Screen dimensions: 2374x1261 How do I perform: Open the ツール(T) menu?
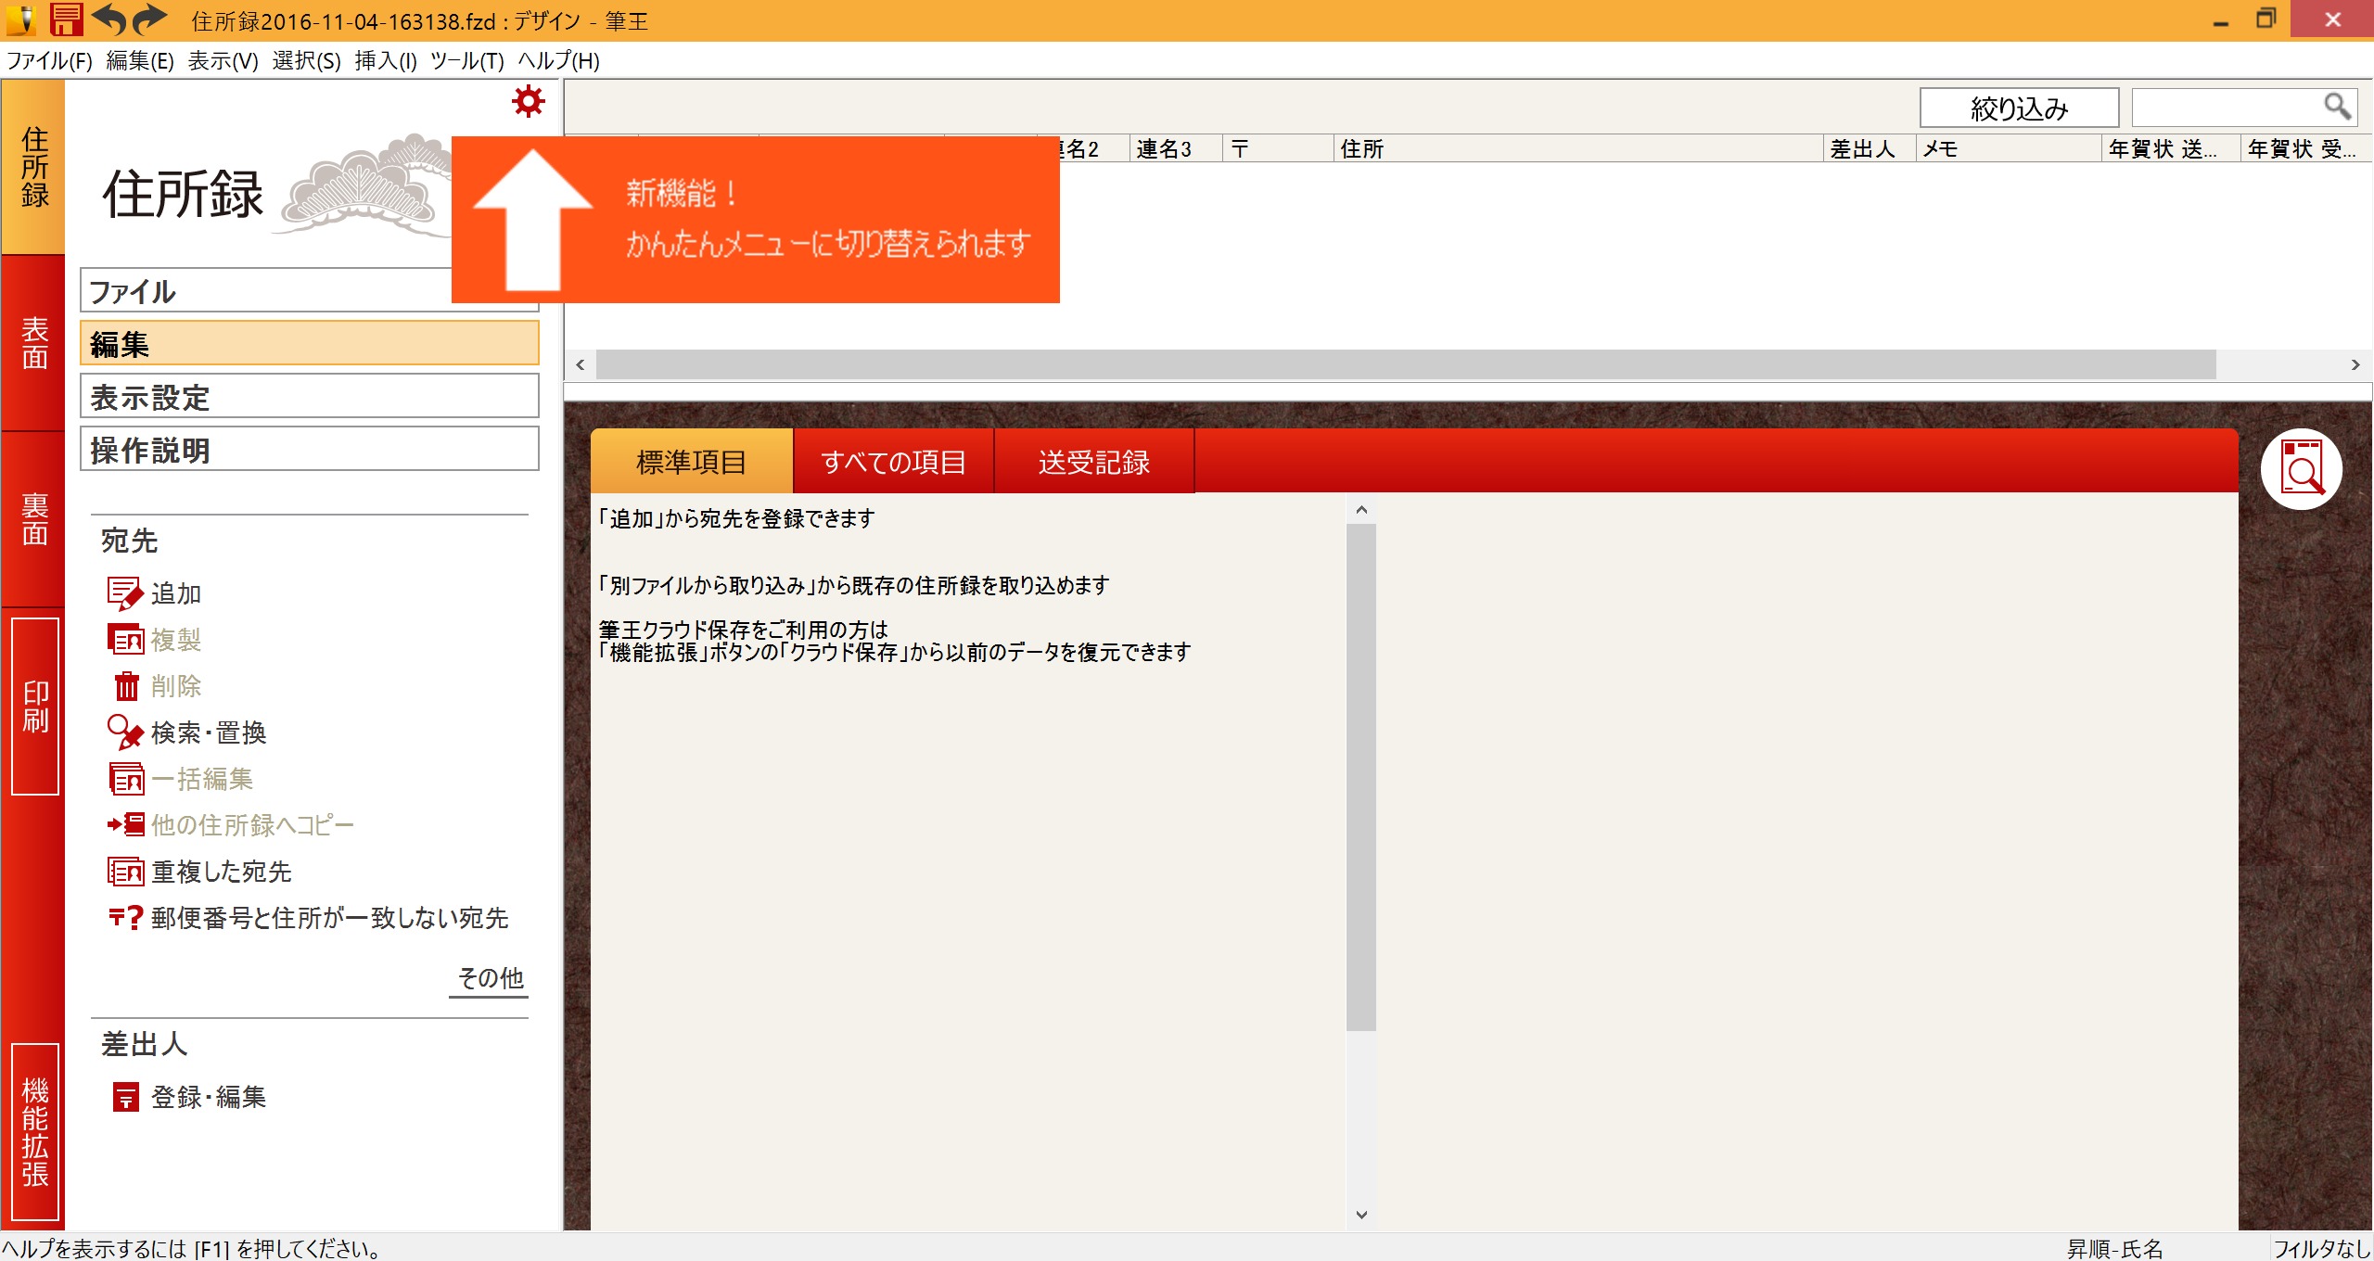pyautogui.click(x=467, y=61)
